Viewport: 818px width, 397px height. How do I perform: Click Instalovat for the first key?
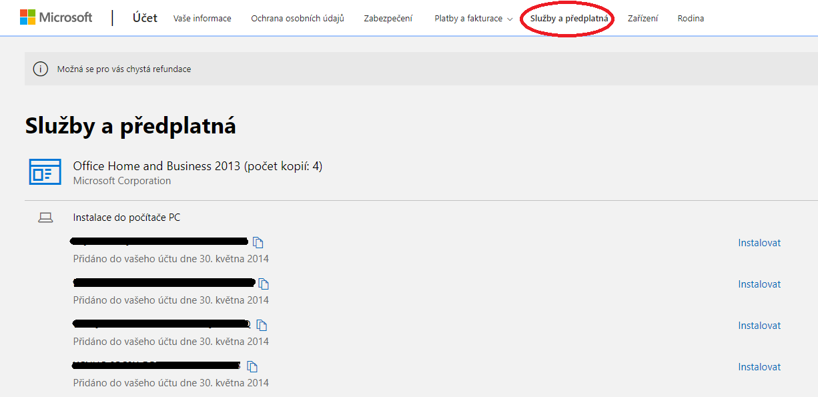click(x=759, y=243)
